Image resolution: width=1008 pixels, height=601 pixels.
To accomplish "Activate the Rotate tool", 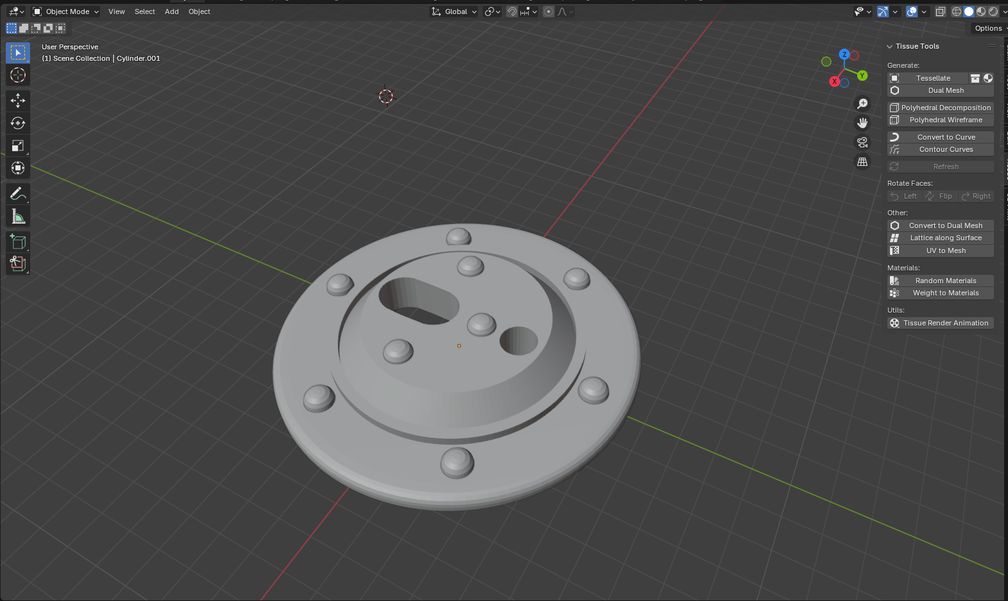I will [17, 123].
